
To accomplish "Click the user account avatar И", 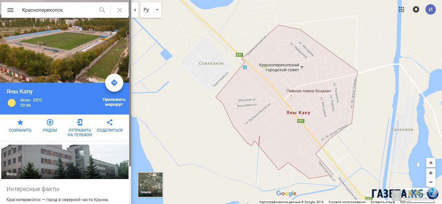I will [x=431, y=9].
